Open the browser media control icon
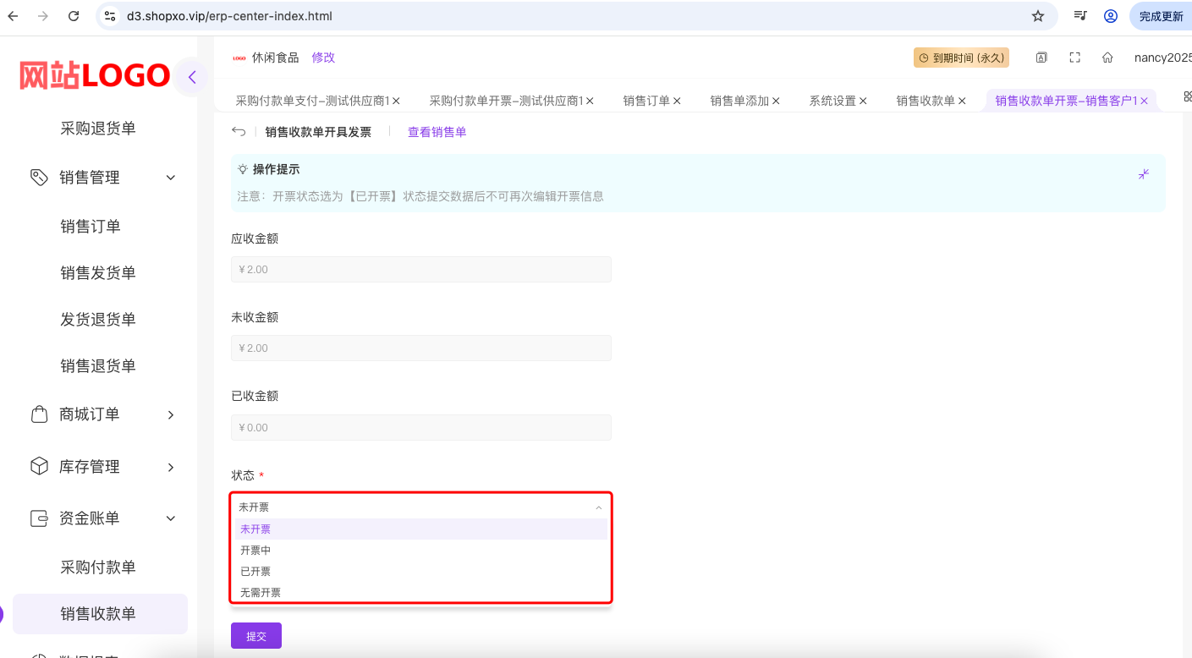The width and height of the screenshot is (1192, 658). (1080, 16)
